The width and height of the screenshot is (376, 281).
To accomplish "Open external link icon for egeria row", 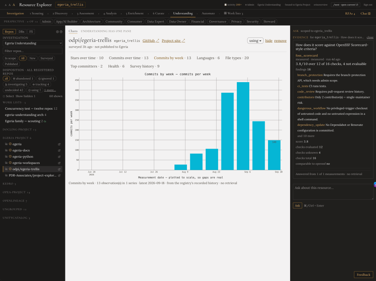I will [59, 144].
